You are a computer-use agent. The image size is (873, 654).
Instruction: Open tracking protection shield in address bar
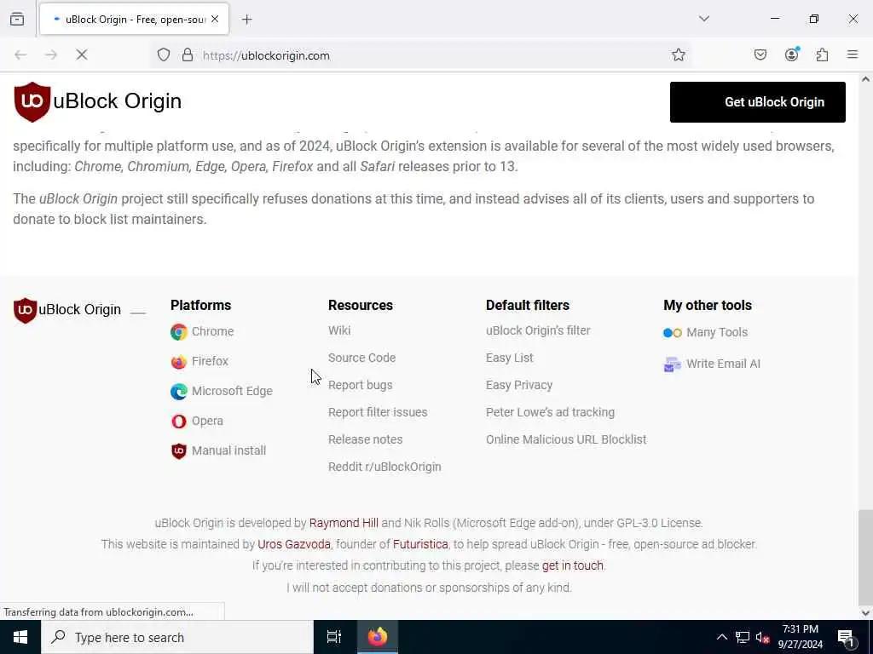pos(163,55)
